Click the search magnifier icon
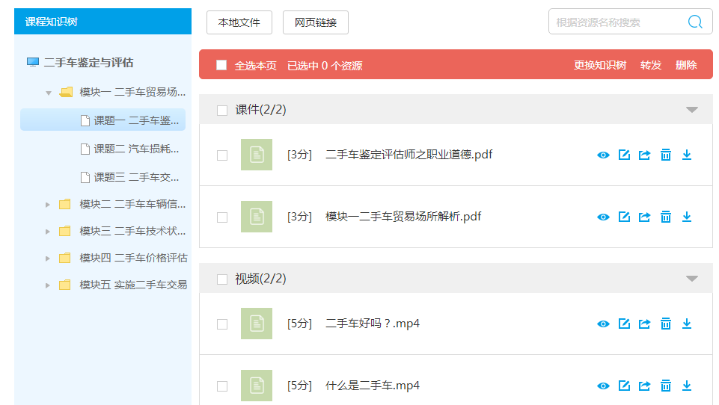 coord(695,22)
